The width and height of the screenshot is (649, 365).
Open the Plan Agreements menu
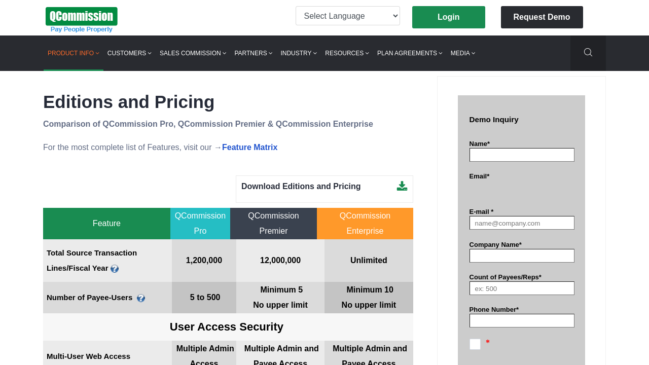410,53
